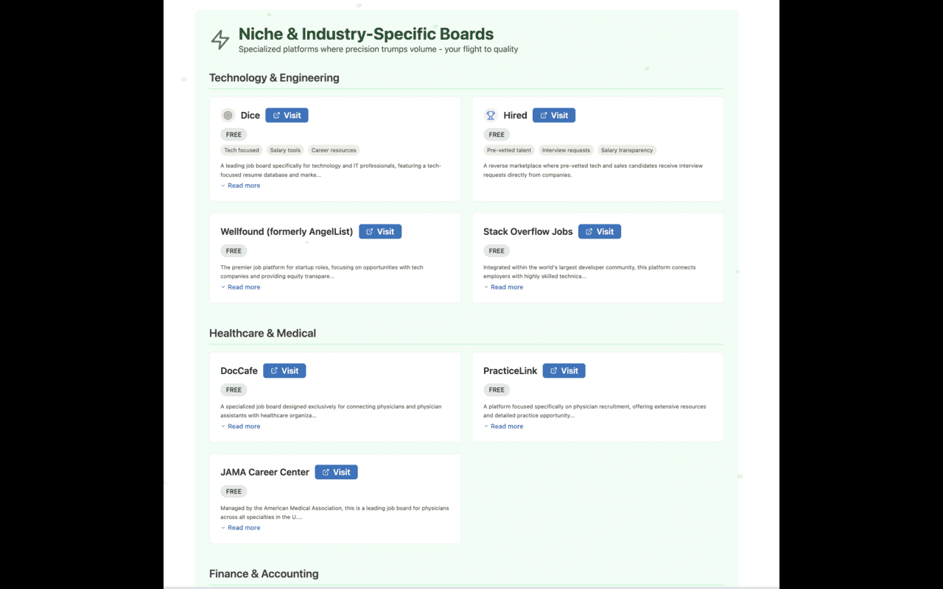Open JAMA Career Center Visit link
The height and width of the screenshot is (589, 943).
click(336, 473)
